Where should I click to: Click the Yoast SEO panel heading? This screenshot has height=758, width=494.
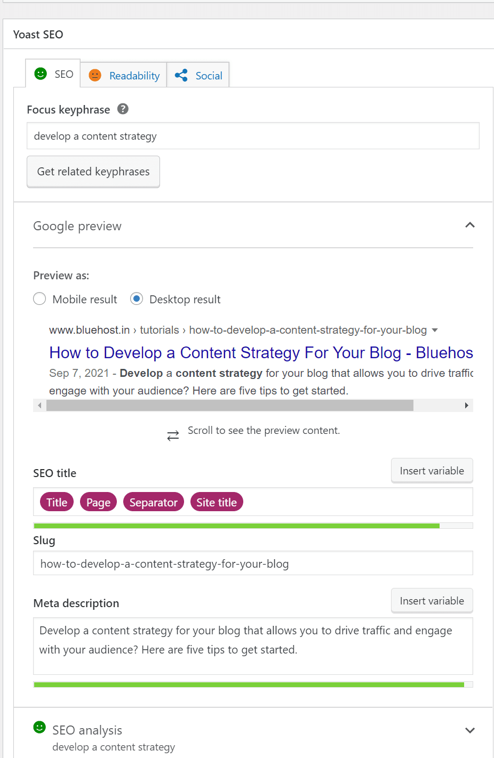[x=38, y=34]
